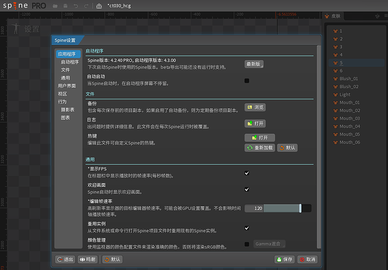Select 行为 settings category
Screen dimensions: 388x270
(62, 102)
